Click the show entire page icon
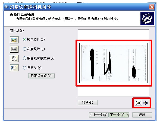Screen dimensions: 160x124 click(145, 103)
